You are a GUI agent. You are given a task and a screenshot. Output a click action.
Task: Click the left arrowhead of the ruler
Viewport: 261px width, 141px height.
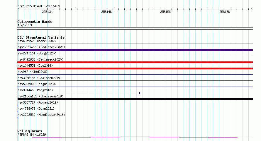click(x=18, y=9)
